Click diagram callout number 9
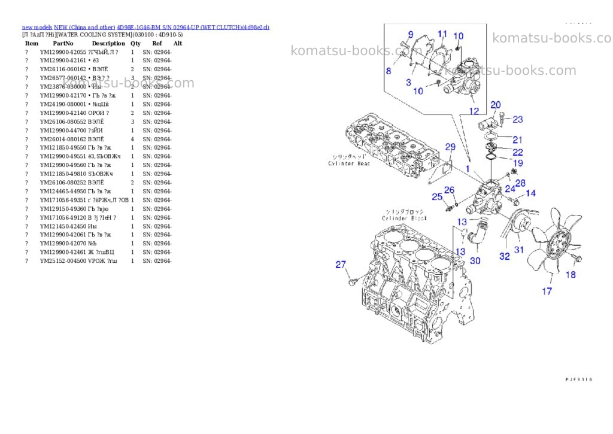Image resolution: width=613 pixels, height=434 pixels. [x=411, y=34]
